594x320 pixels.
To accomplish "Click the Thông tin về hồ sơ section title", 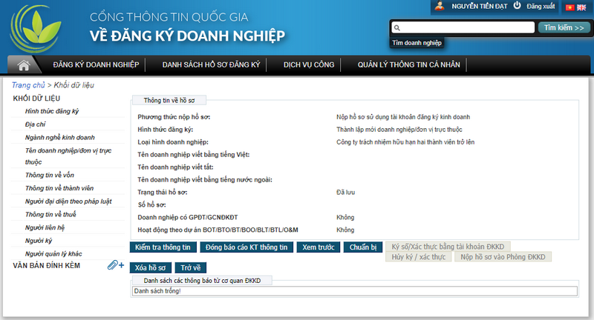I will (169, 100).
